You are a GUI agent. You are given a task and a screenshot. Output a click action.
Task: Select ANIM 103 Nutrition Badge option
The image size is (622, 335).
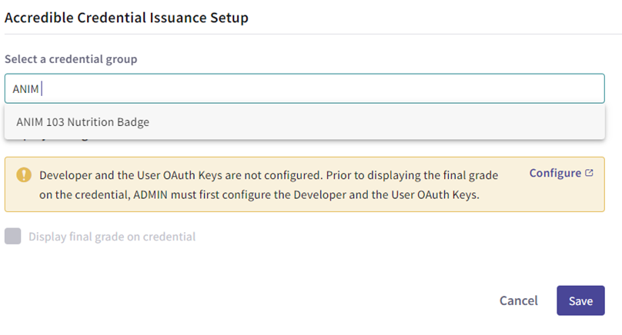click(305, 122)
